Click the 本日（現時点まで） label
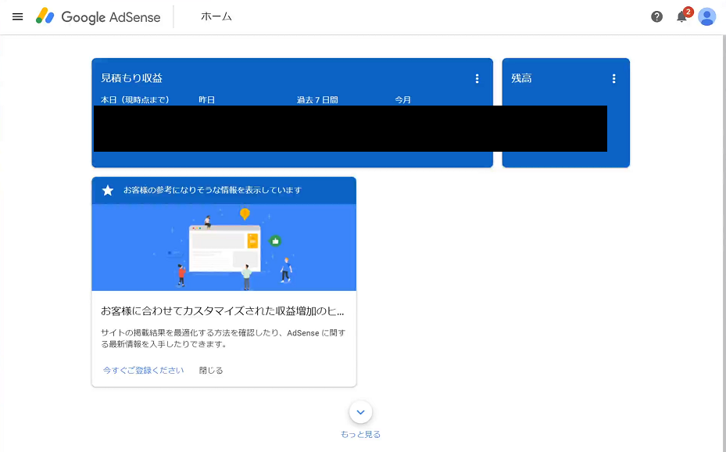Viewport: 726px width, 452px height. coord(135,99)
